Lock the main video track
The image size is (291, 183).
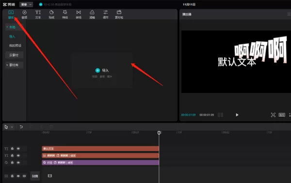[x=12, y=176]
